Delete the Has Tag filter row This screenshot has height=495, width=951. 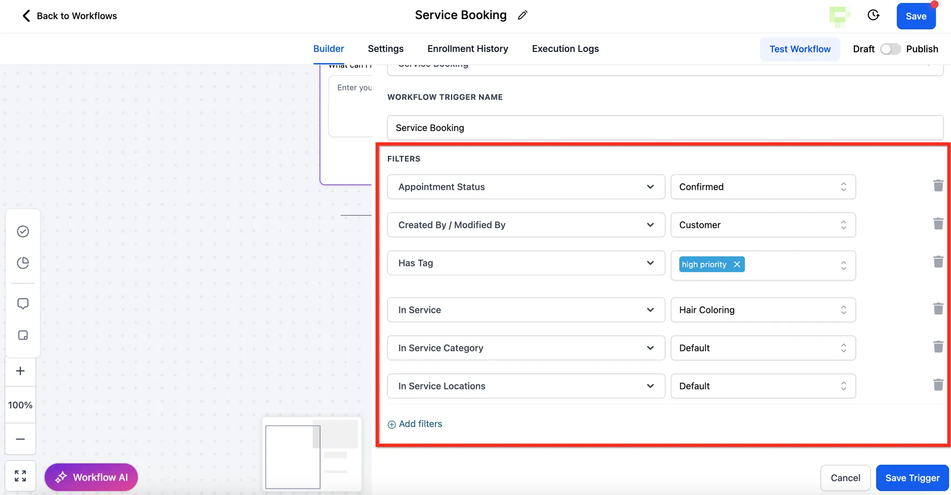938,262
